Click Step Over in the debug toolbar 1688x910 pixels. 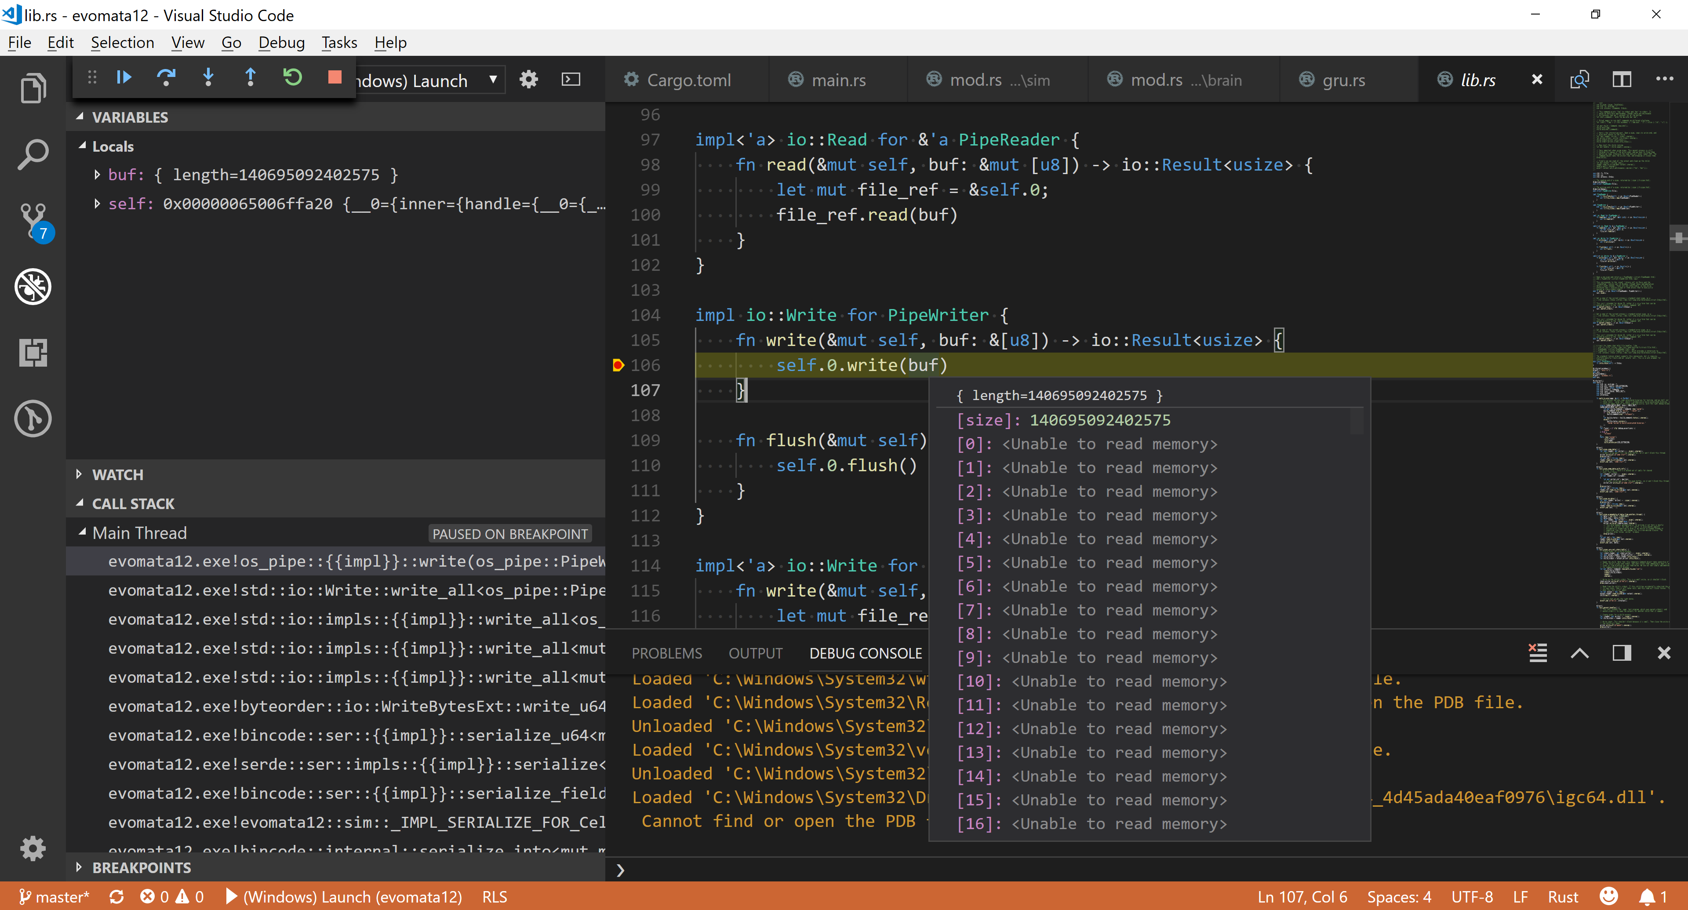click(167, 78)
